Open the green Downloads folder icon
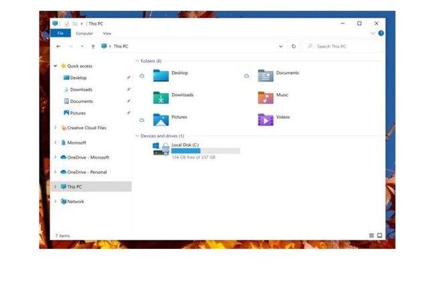The width and height of the screenshot is (429, 285). [x=161, y=98]
